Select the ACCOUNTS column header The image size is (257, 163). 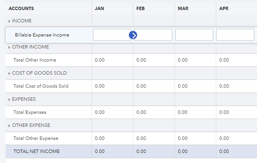click(21, 9)
